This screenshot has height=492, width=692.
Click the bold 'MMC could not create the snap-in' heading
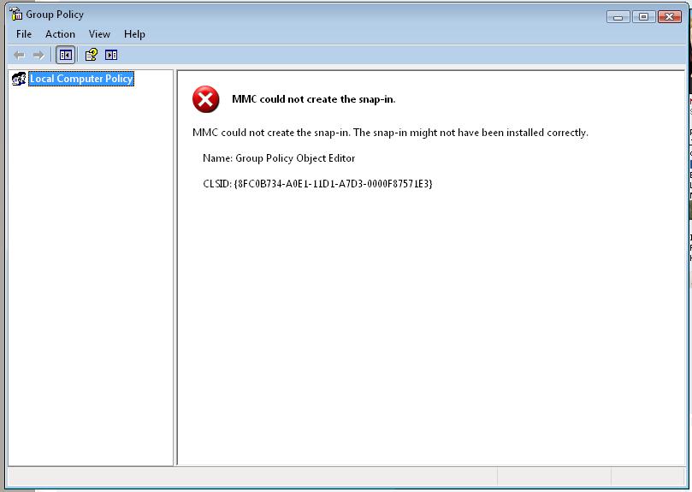(313, 99)
